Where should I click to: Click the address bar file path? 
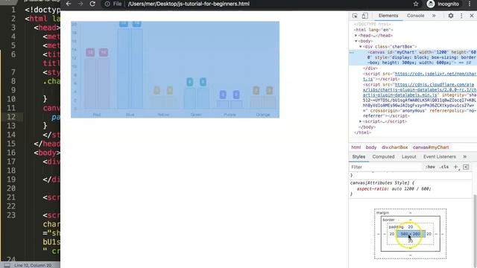[x=189, y=4]
